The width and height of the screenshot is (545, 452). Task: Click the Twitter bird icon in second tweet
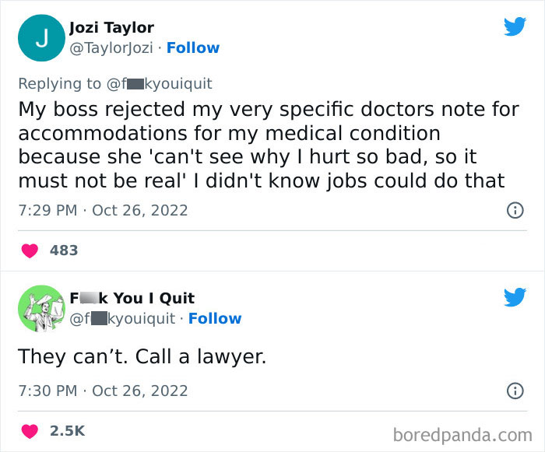click(x=515, y=297)
